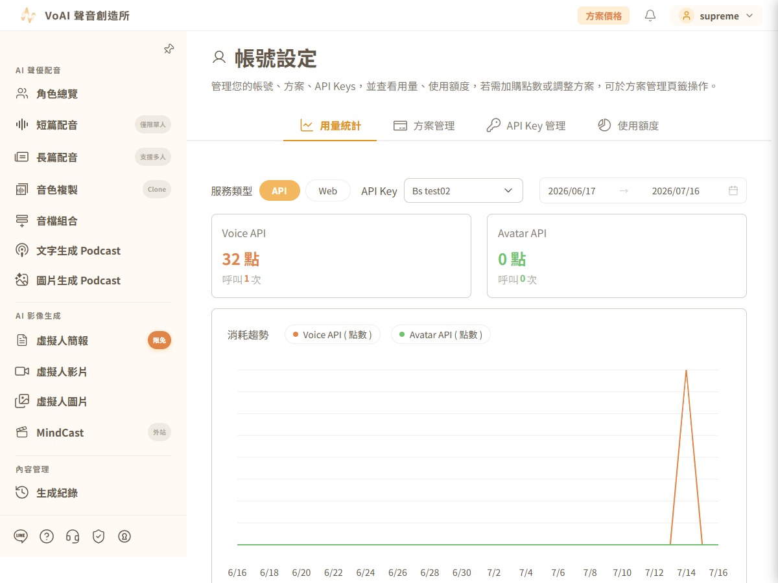
Task: Open the shield check icon
Action: click(99, 536)
